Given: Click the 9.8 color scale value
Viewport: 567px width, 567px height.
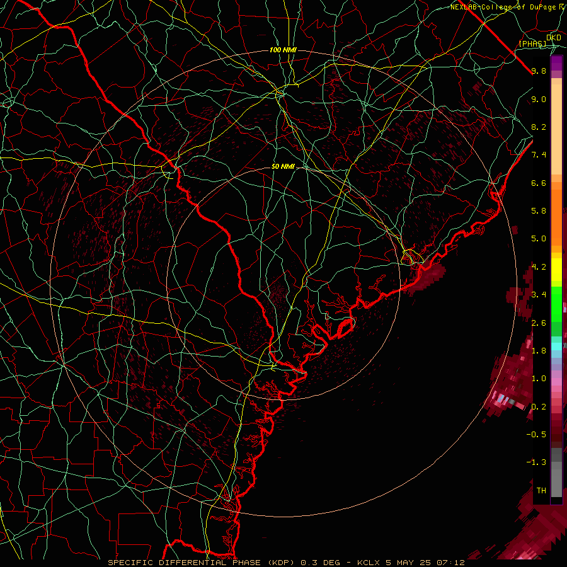Looking at the screenshot, I should click(539, 71).
